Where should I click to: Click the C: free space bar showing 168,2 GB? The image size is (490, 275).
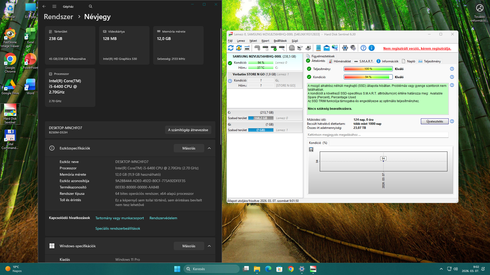[x=261, y=118]
